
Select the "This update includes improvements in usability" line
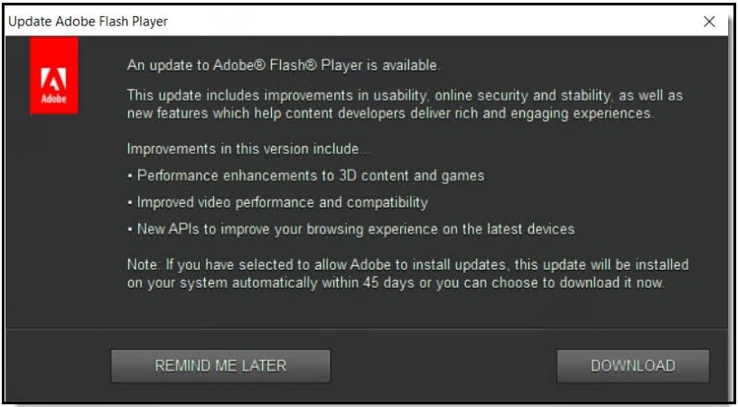[x=405, y=96]
